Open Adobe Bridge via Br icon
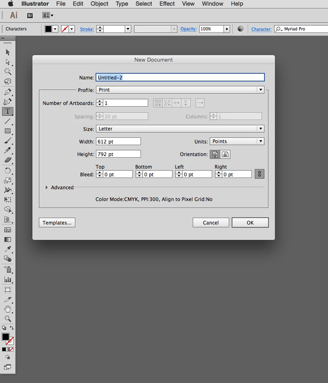Screen dimensions: 328x383 [30, 16]
